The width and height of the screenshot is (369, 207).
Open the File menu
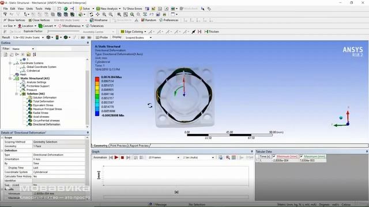coord(5,9)
